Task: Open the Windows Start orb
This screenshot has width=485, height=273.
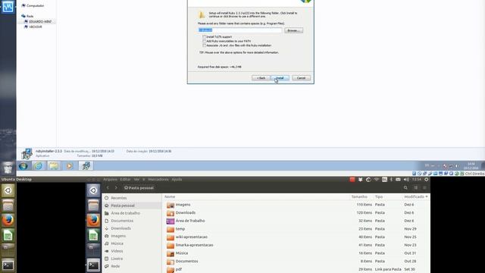Action: tap(23, 166)
